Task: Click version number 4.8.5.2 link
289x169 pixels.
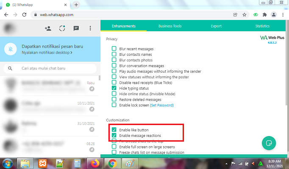Action: [x=272, y=43]
